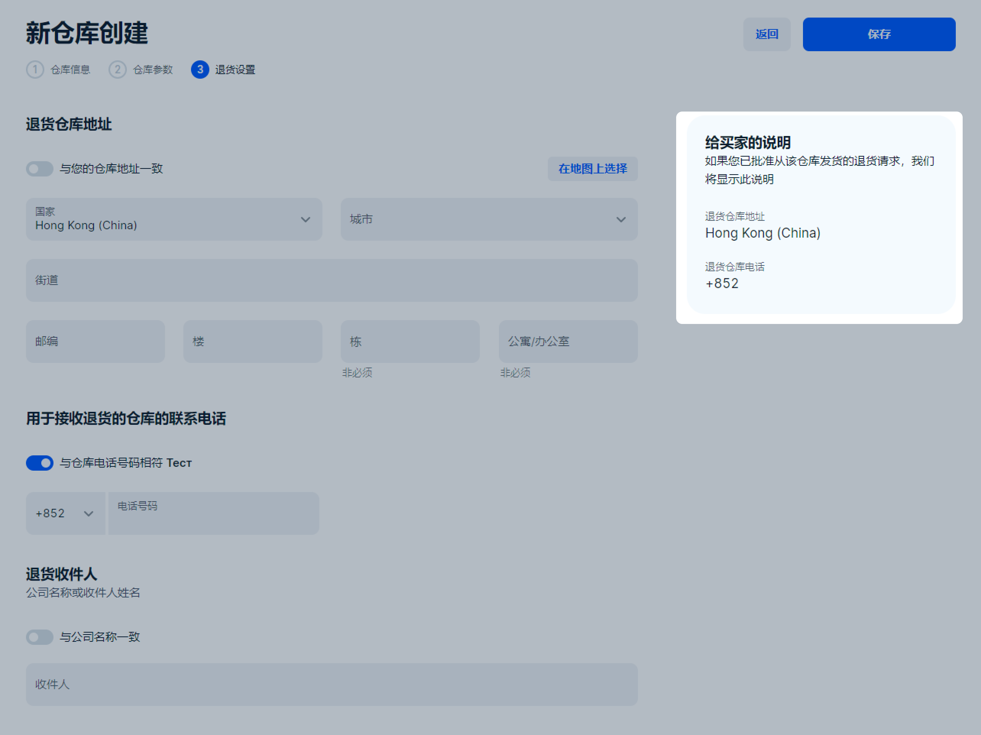
Task: Disable 与仓库电话号码相符 toggle
Action: click(x=39, y=463)
